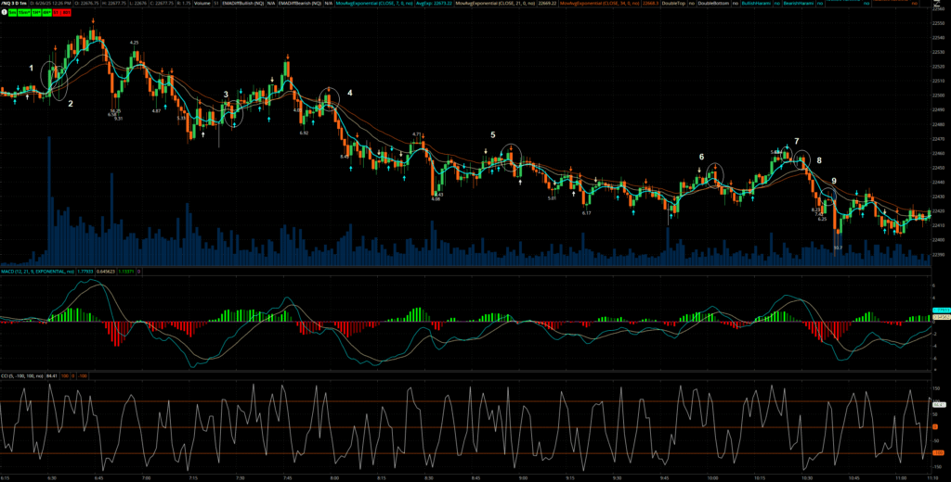Click the Close price C: 22677.75
951x482 pixels.
pos(162,3)
